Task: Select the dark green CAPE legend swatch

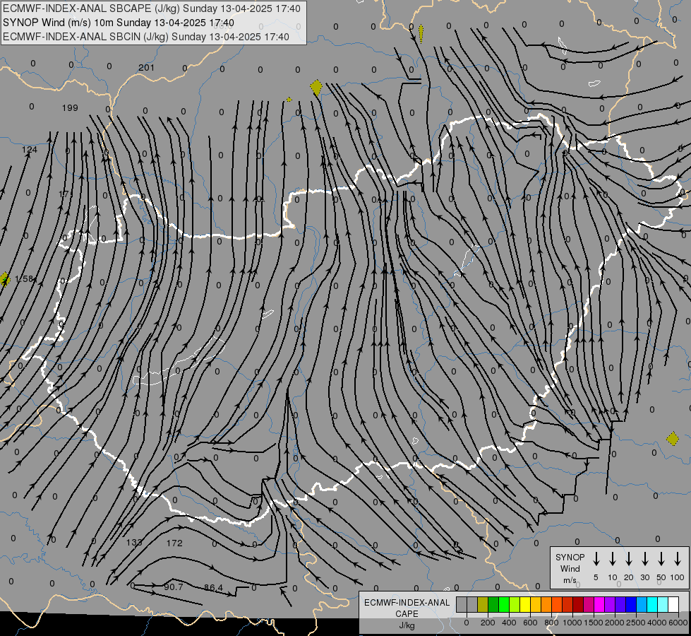Action: (x=493, y=604)
